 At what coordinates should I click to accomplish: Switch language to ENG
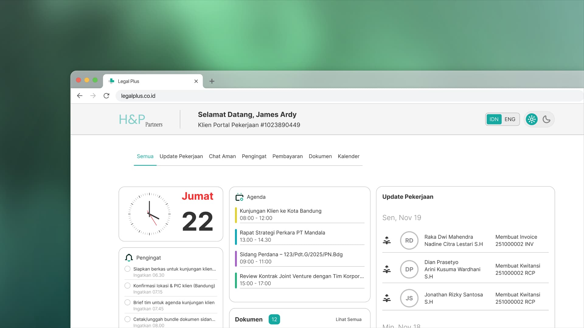coord(510,119)
